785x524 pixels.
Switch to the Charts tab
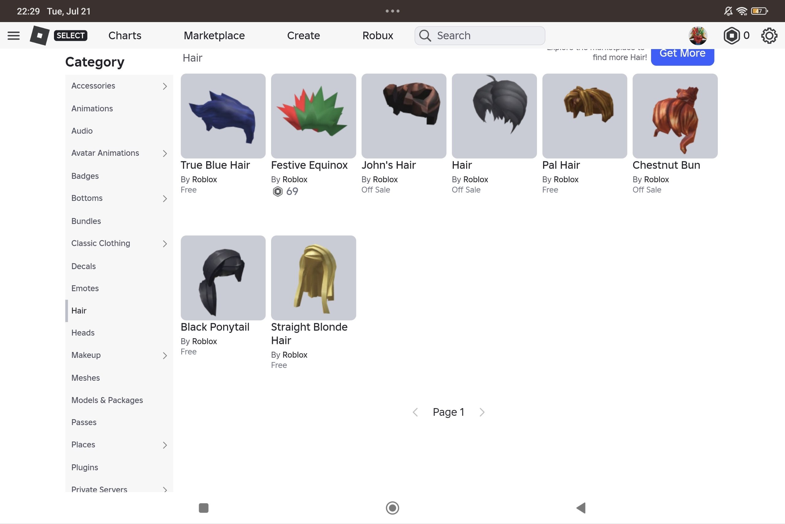pyautogui.click(x=125, y=36)
